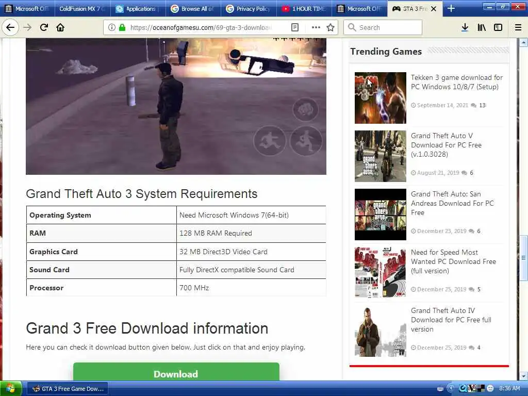Open a new tab with plus button
The width and height of the screenshot is (528, 396).
[451, 9]
